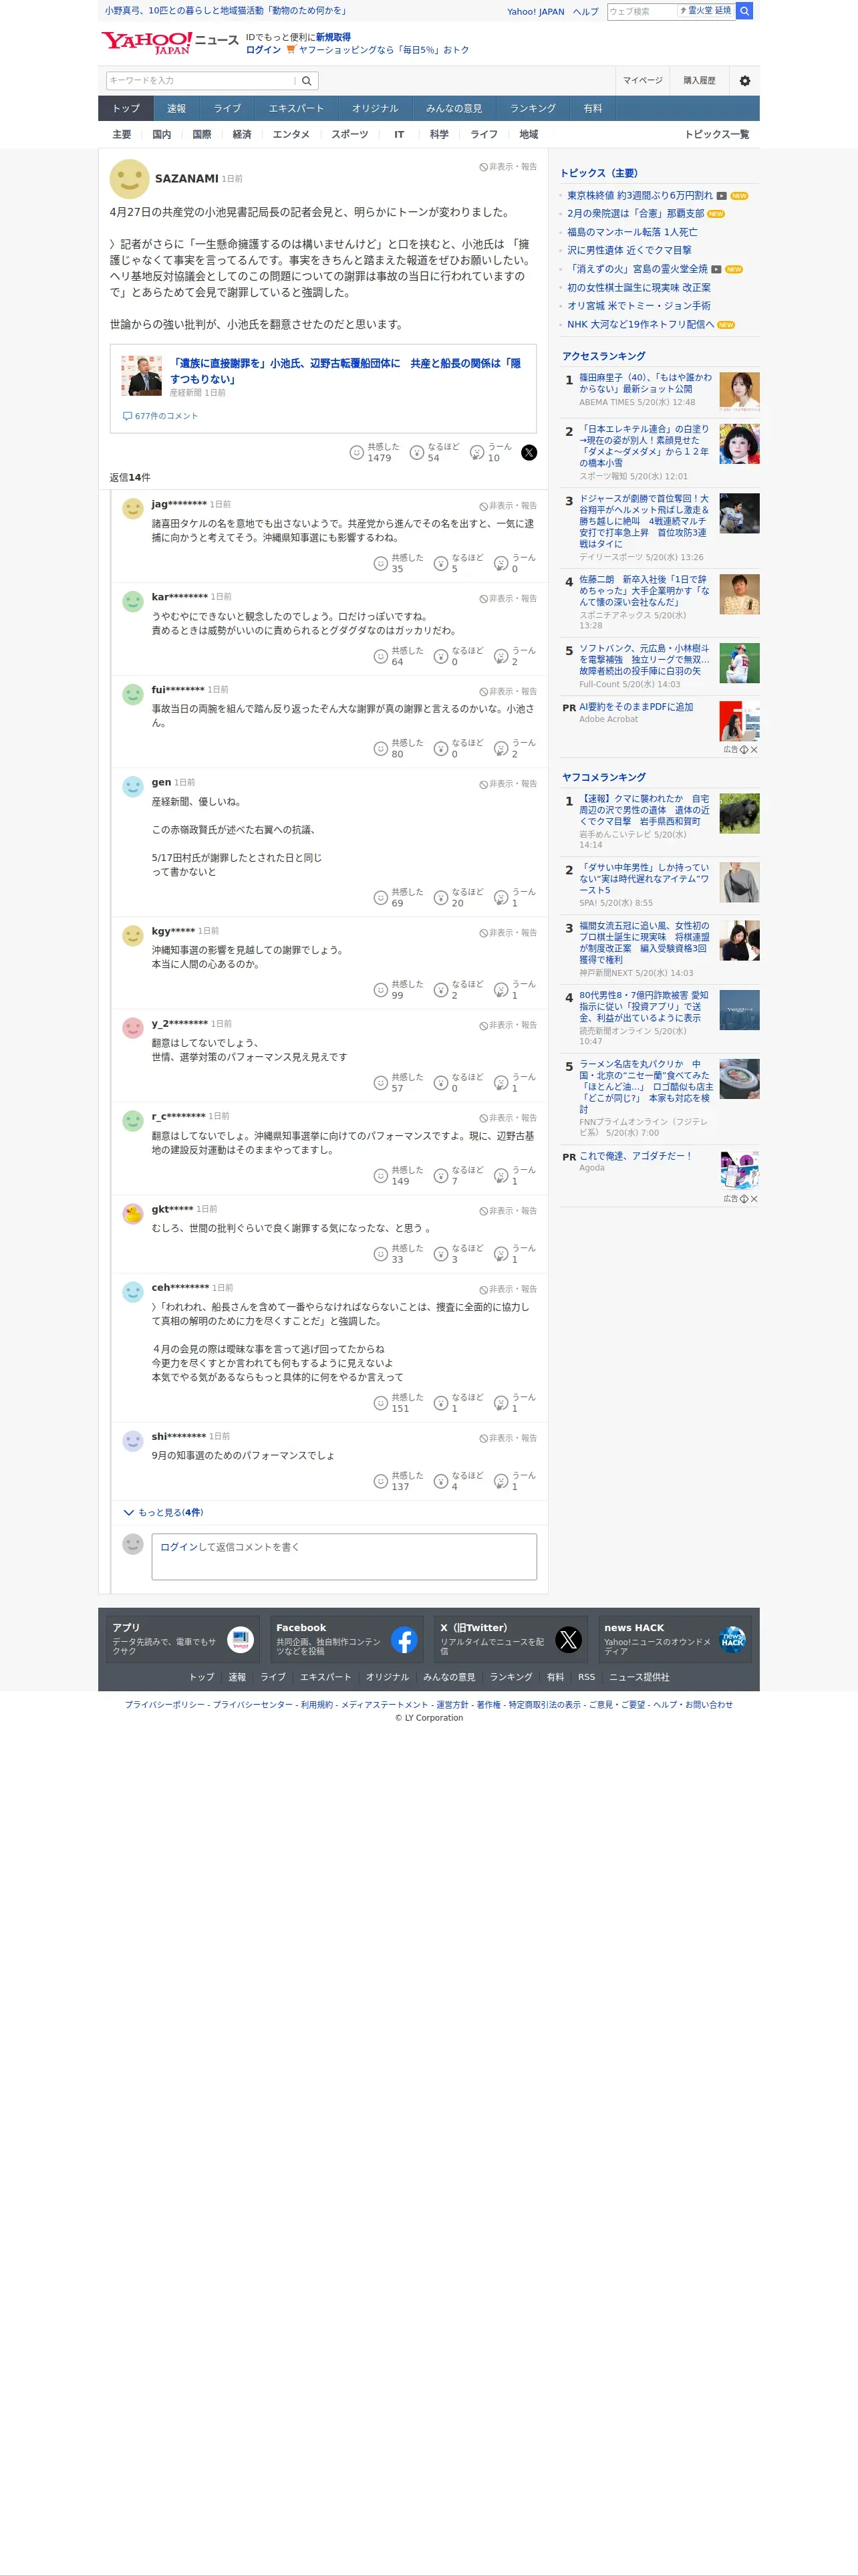The image size is (858, 2575).
Task: Click なるほど icon on r_c******** reply
Action: coord(440,1177)
